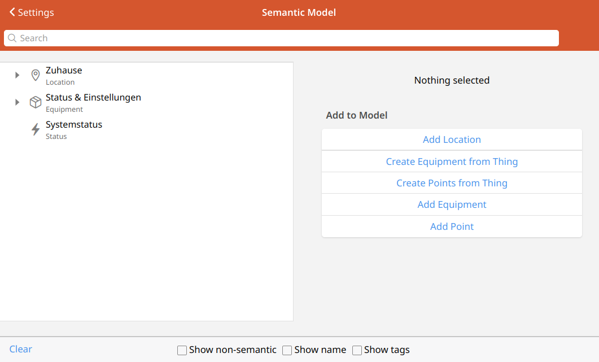Toggle the Show name checkbox

(x=287, y=350)
